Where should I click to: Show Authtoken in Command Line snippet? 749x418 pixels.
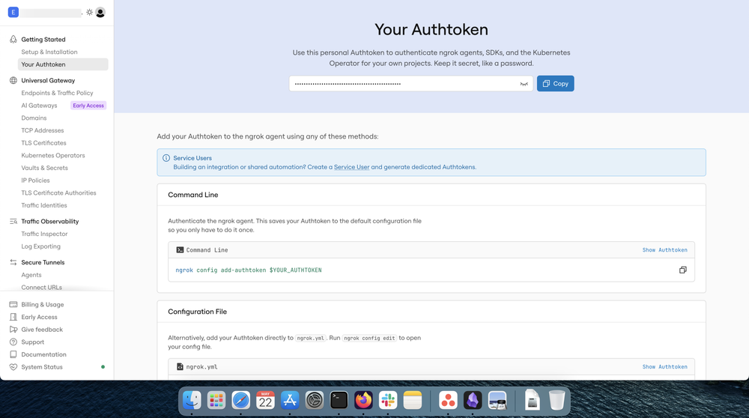(x=665, y=250)
